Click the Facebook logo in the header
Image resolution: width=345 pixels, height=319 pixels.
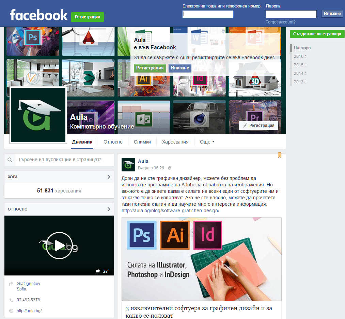38,15
